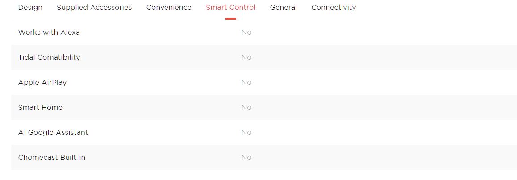Select the Convenience tab
517x180 pixels.
tap(169, 8)
